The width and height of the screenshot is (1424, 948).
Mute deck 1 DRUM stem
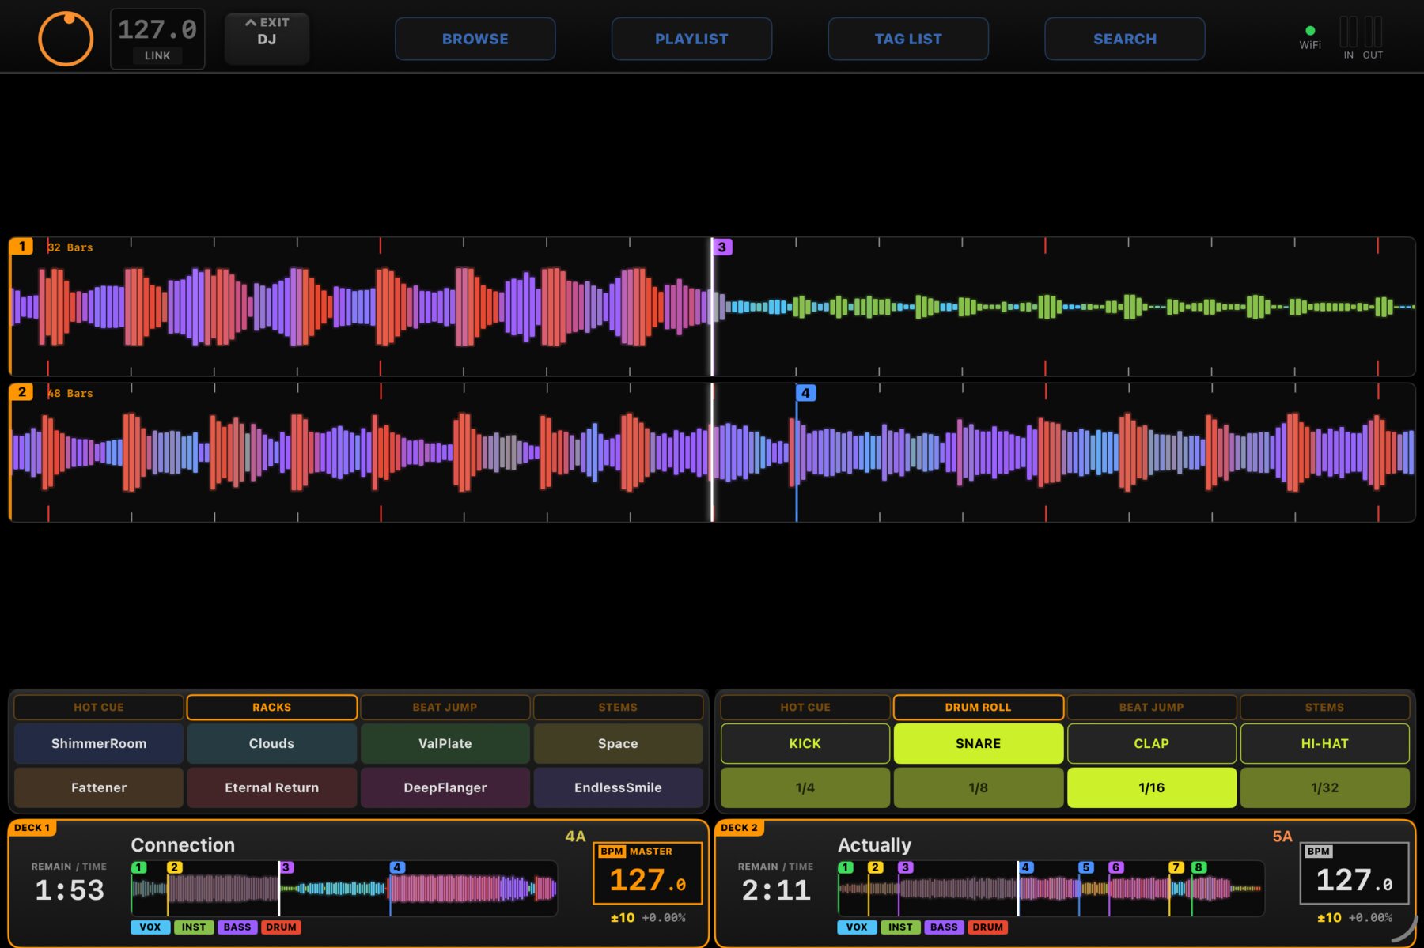pos(281,927)
